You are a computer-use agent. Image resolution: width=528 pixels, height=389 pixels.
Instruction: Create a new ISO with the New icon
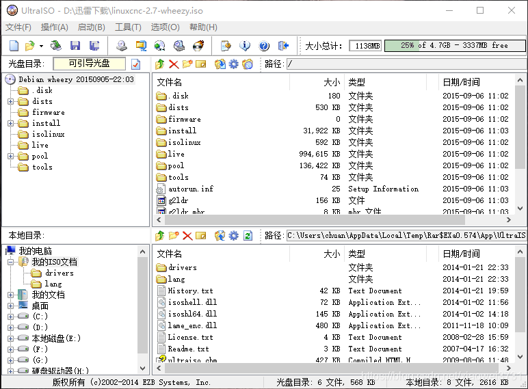[x=14, y=45]
